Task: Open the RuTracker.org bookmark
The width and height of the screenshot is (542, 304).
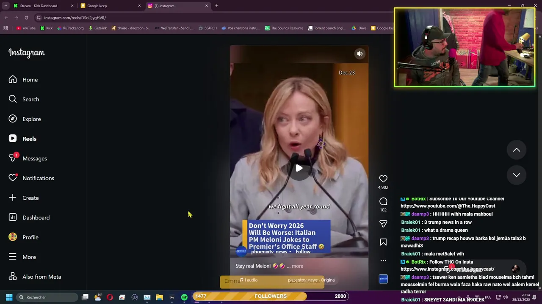Action: tap(70, 28)
